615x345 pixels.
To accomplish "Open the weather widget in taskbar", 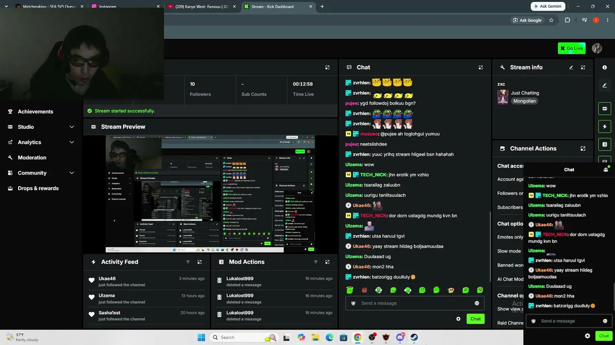I will point(22,337).
